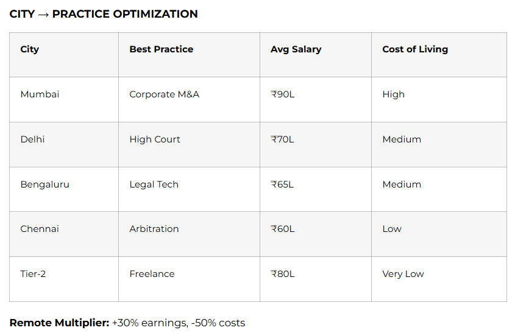The height and width of the screenshot is (333, 515).
Task: Click the ₹65L salary value
Action: pyautogui.click(x=282, y=184)
